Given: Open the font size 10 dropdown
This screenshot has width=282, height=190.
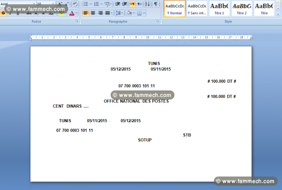Looking at the screenshot, I should tap(52, 3).
